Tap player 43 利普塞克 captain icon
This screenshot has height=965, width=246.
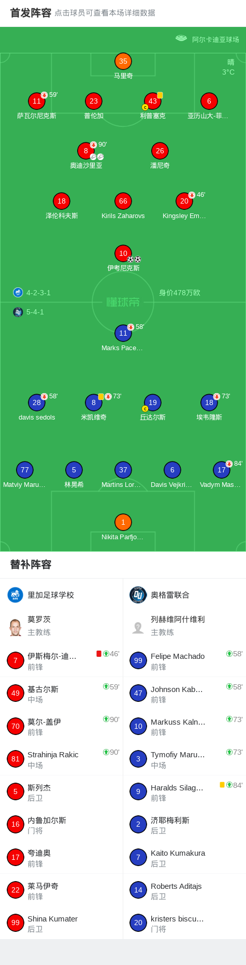pyautogui.click(x=145, y=107)
